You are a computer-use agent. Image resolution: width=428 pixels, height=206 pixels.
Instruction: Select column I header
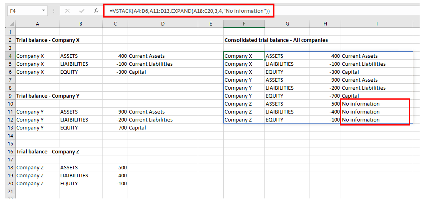click(x=377, y=24)
